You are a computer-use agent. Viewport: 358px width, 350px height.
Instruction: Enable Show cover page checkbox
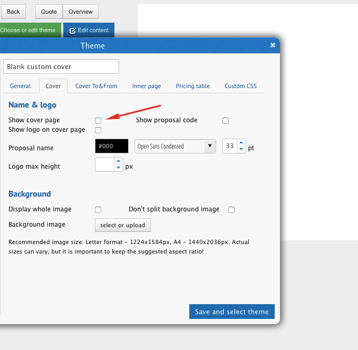point(98,121)
